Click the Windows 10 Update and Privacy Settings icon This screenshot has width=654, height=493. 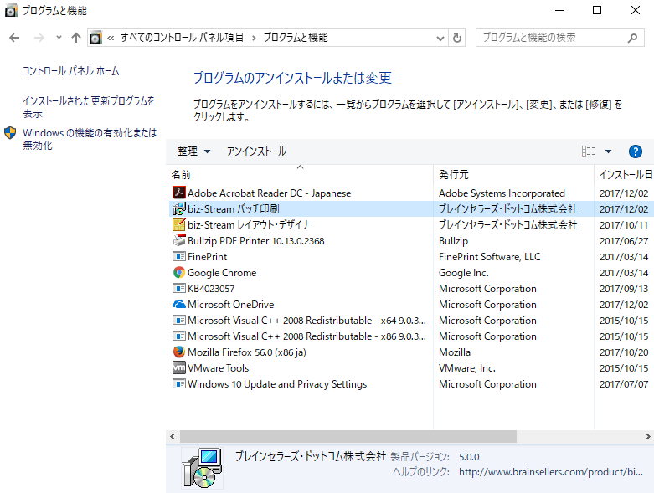tap(179, 383)
